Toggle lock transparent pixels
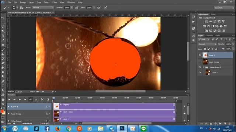Screen dimensions: 236x132 (205, 49)
